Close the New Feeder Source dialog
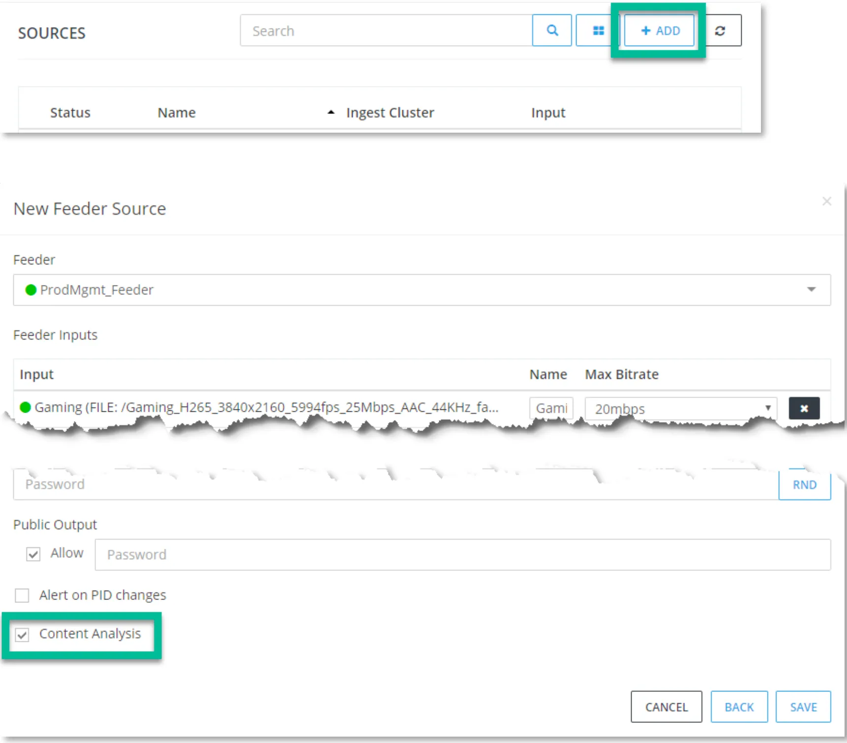847x743 pixels. 827,201
